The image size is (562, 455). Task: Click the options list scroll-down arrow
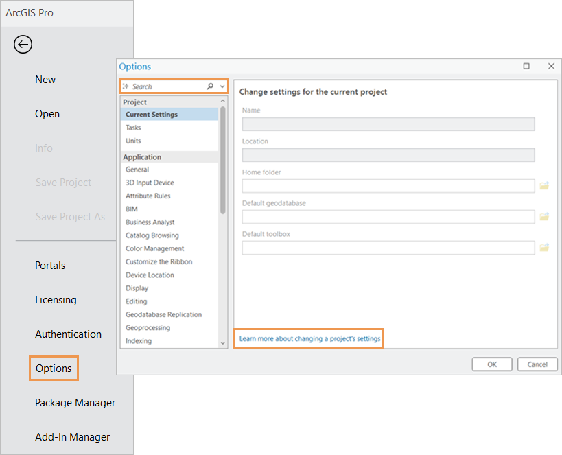(222, 343)
